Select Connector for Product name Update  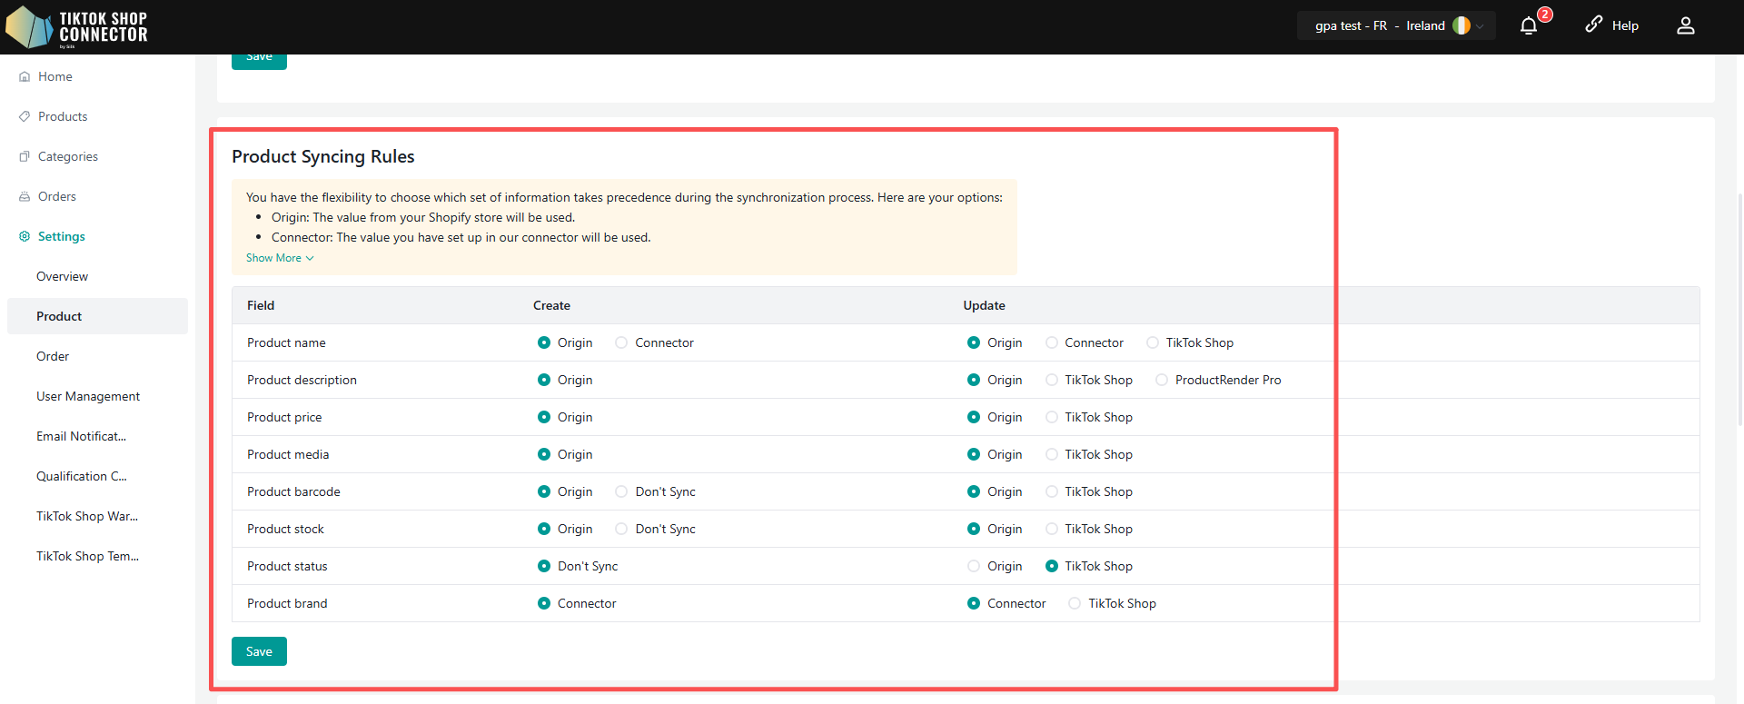click(1052, 342)
